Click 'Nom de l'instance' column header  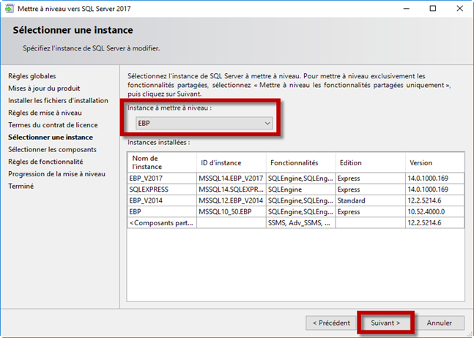pos(162,162)
